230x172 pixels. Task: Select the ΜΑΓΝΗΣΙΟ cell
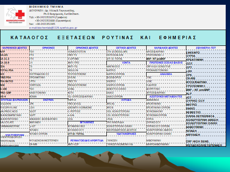pos(113,66)
